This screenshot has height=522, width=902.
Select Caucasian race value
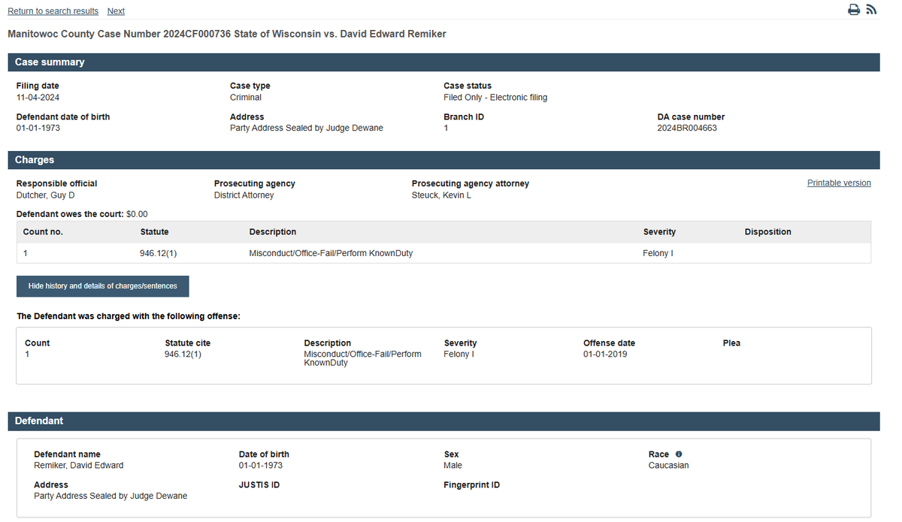tap(669, 466)
